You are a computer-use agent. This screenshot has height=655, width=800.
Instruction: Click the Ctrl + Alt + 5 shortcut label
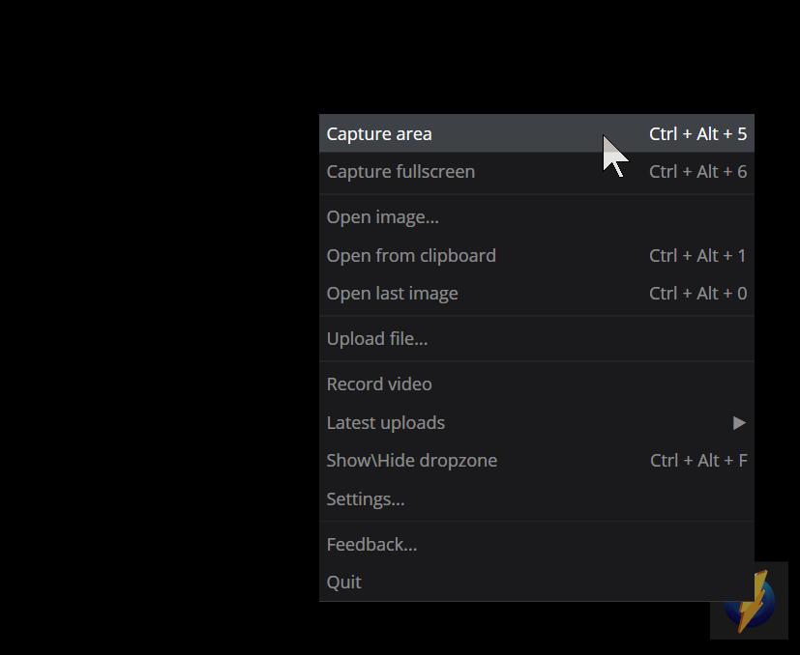coord(697,134)
